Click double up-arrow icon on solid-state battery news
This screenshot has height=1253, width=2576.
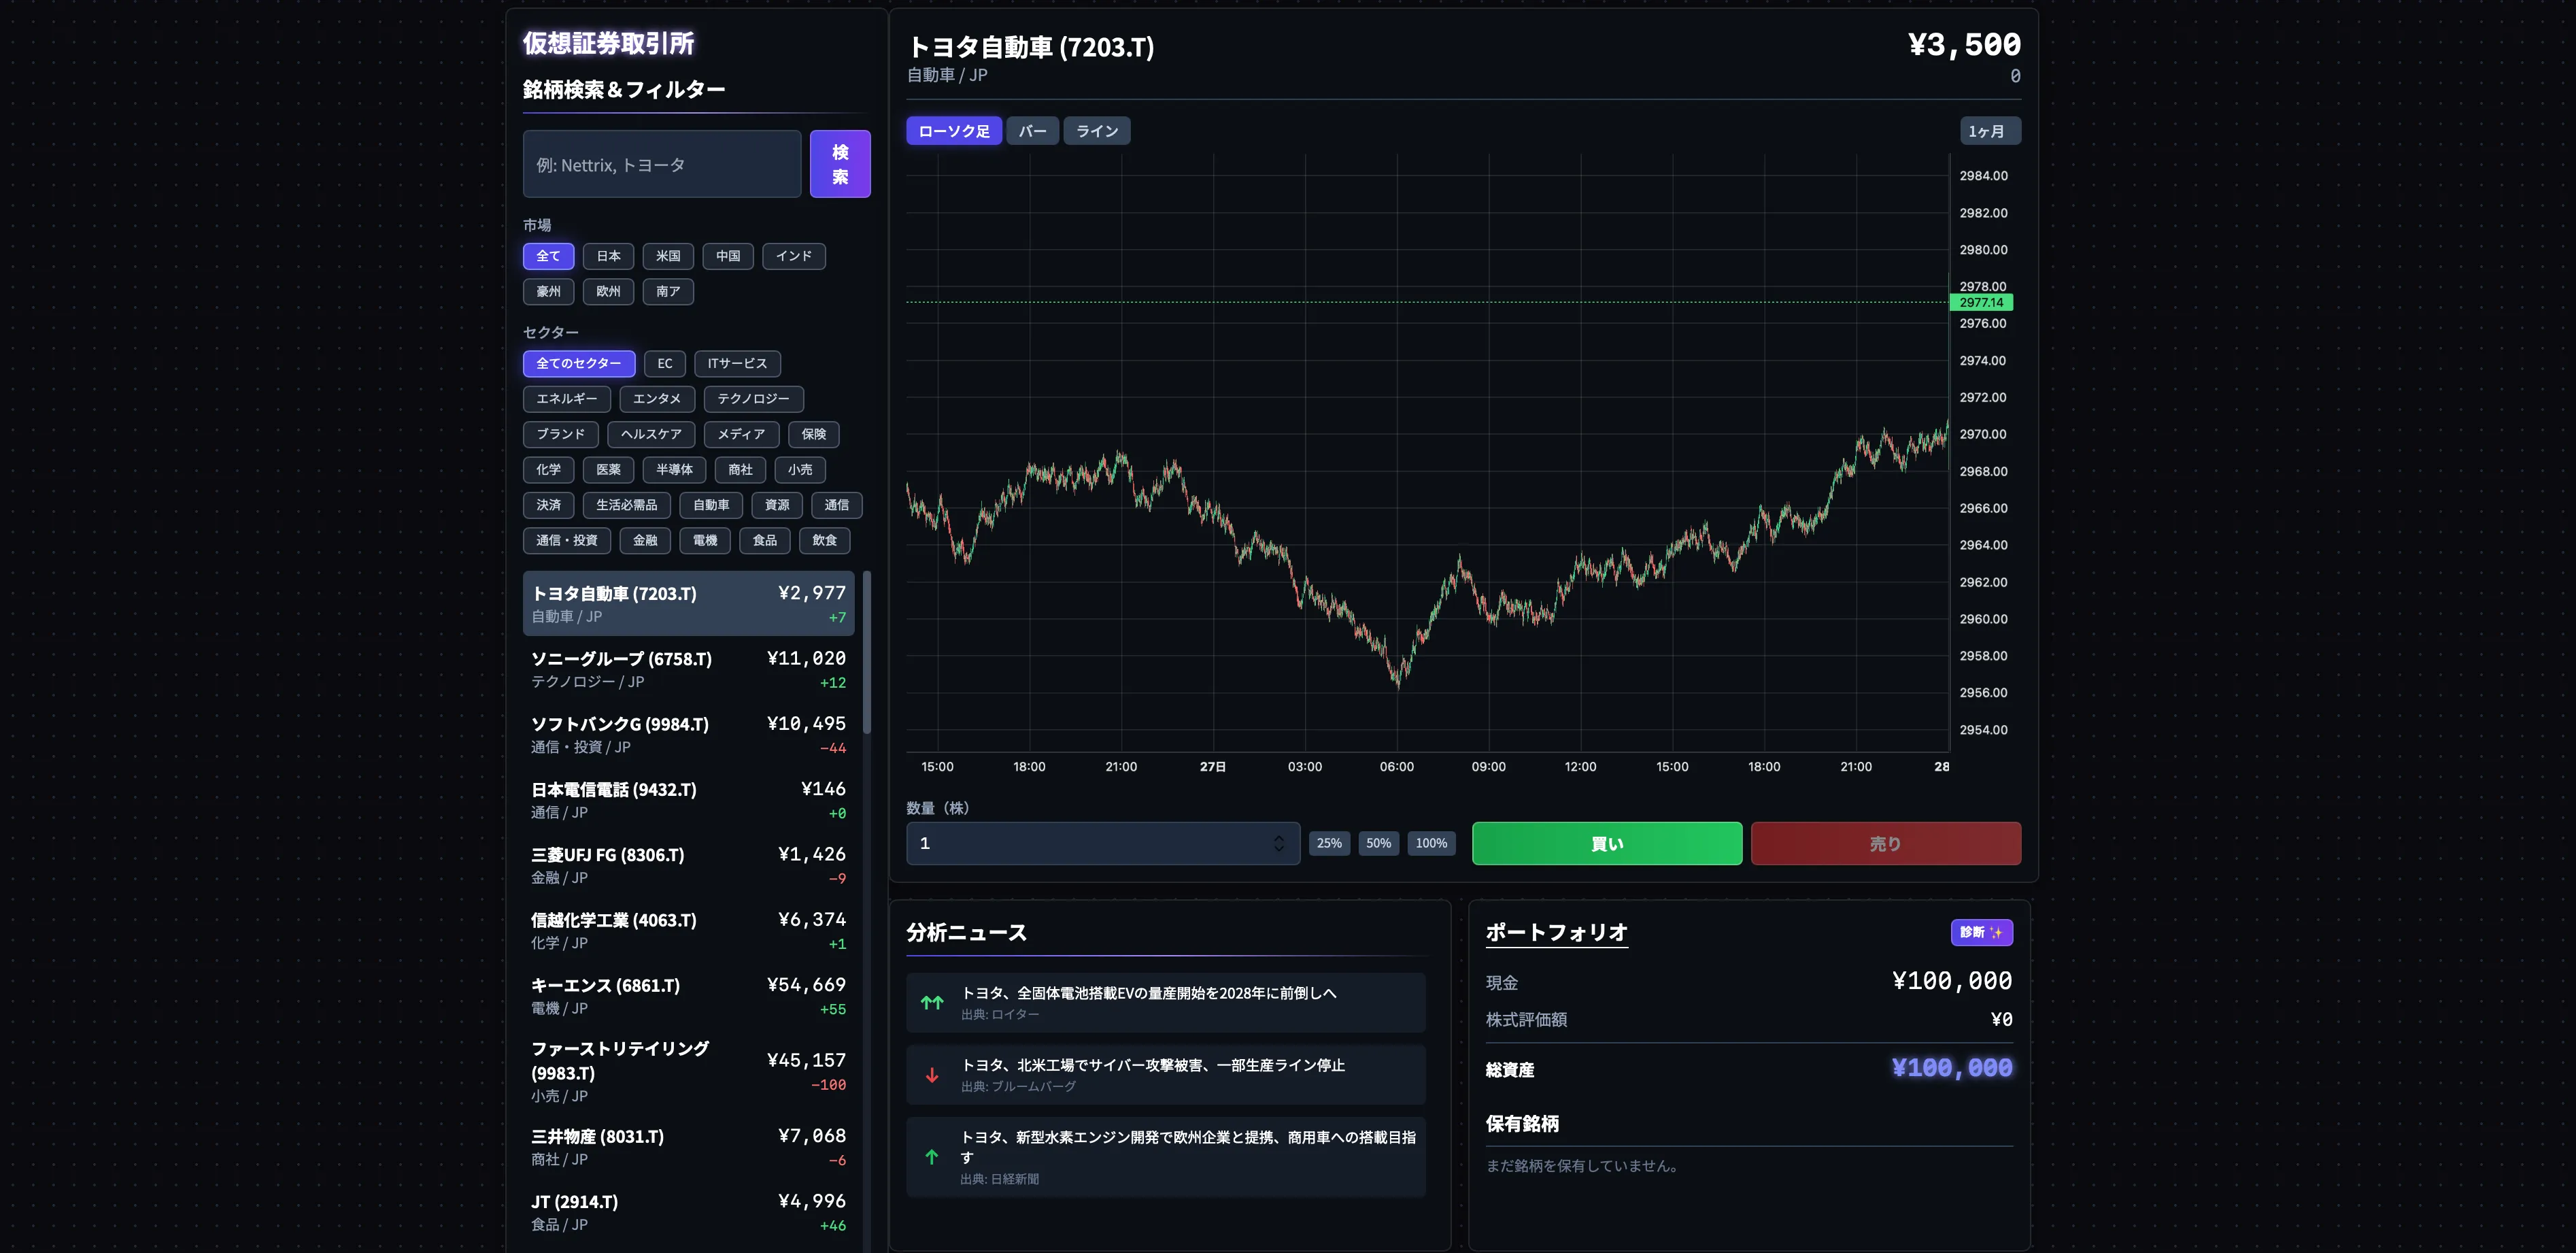click(932, 1002)
